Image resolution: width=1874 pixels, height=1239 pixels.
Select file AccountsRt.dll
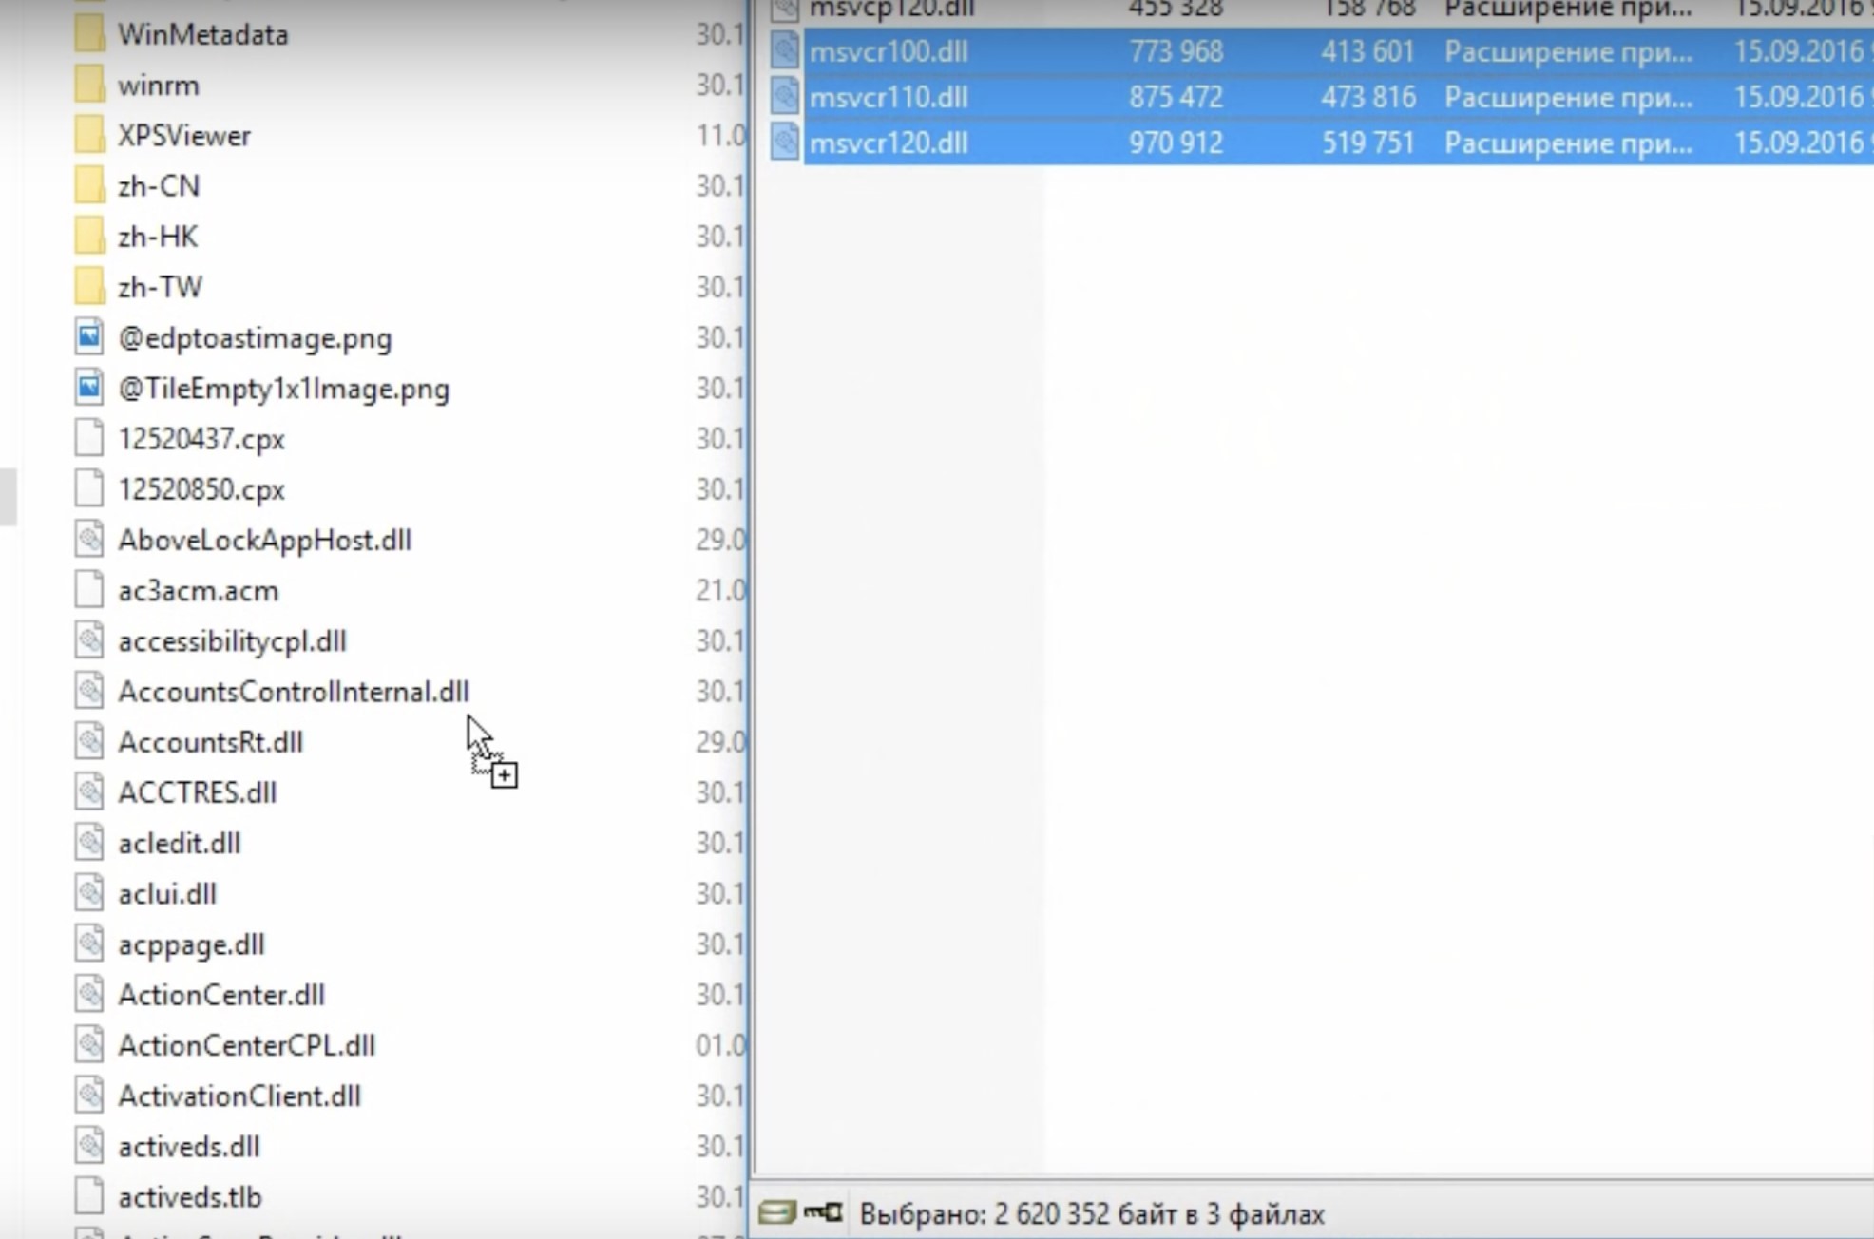pos(210,742)
